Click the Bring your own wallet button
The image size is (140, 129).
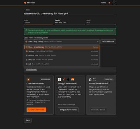click(68, 110)
